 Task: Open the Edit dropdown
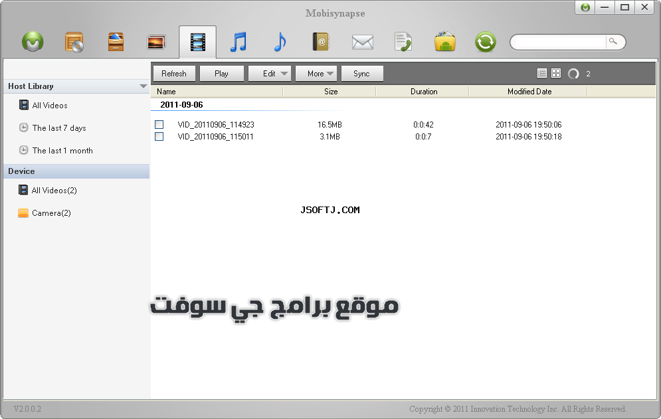pyautogui.click(x=269, y=73)
